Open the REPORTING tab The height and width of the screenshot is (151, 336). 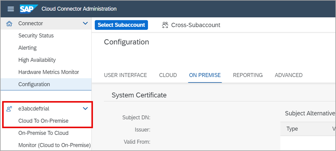(x=248, y=75)
